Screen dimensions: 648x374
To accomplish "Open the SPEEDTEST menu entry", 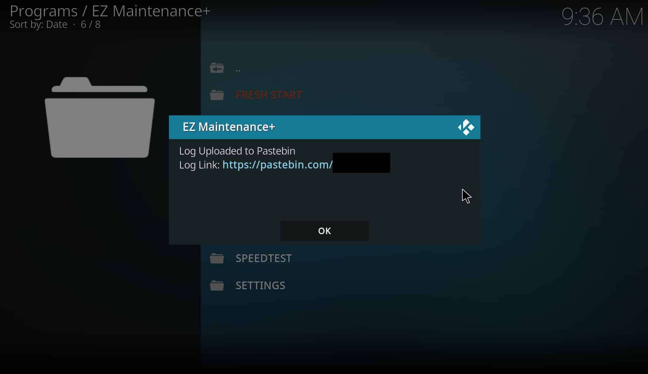I will click(x=264, y=258).
